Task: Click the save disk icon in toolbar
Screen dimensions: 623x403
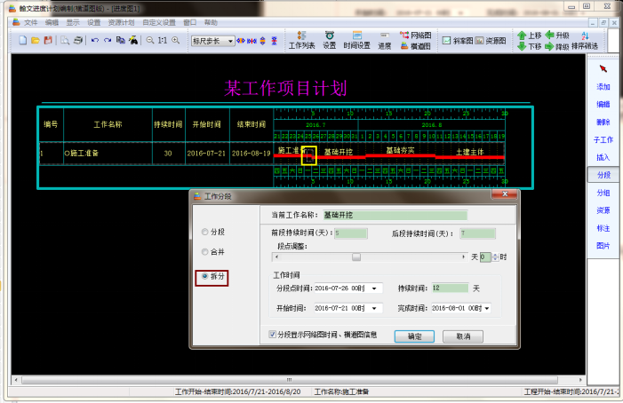Action: [x=47, y=41]
